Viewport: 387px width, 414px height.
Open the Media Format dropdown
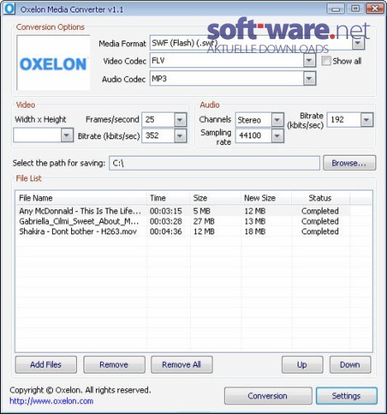pos(358,43)
